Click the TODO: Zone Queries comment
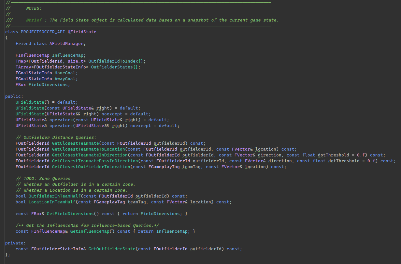The width and height of the screenshot is (401, 264). point(43,179)
